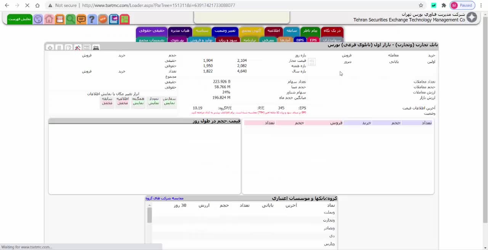This screenshot has height=250, width=488.
Task: Click the browser address bar URL
Action: tap(158, 5)
